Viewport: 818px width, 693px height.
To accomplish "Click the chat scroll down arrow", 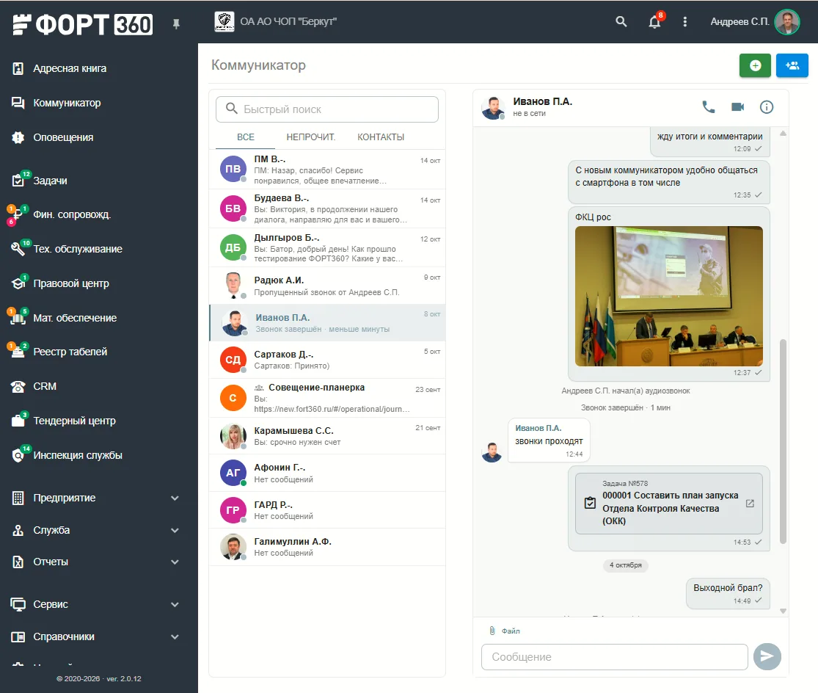I will tap(783, 611).
